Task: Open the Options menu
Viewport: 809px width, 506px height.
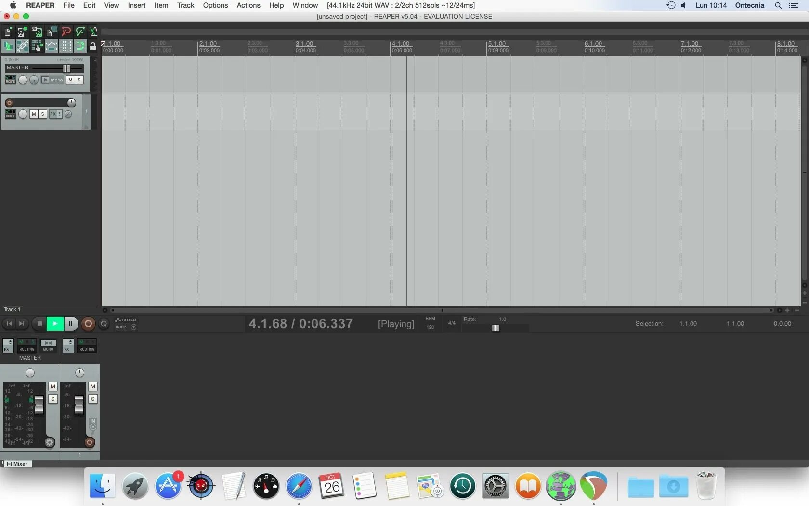Action: (x=215, y=5)
